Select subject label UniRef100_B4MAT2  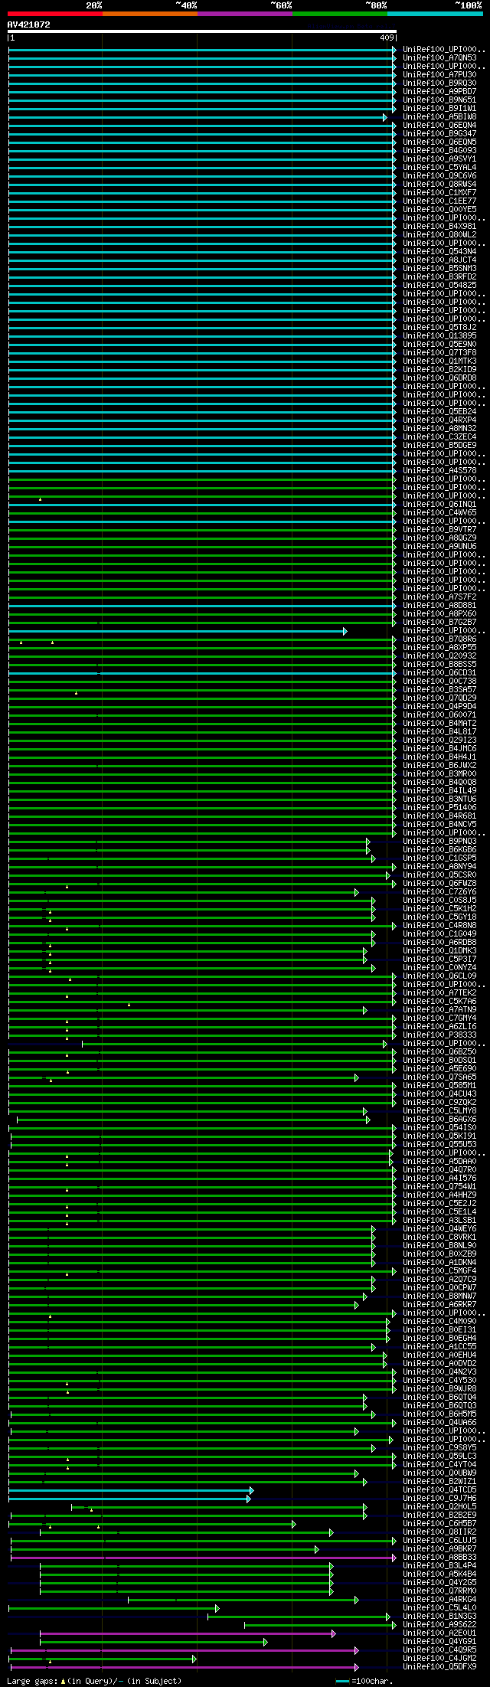click(x=439, y=724)
